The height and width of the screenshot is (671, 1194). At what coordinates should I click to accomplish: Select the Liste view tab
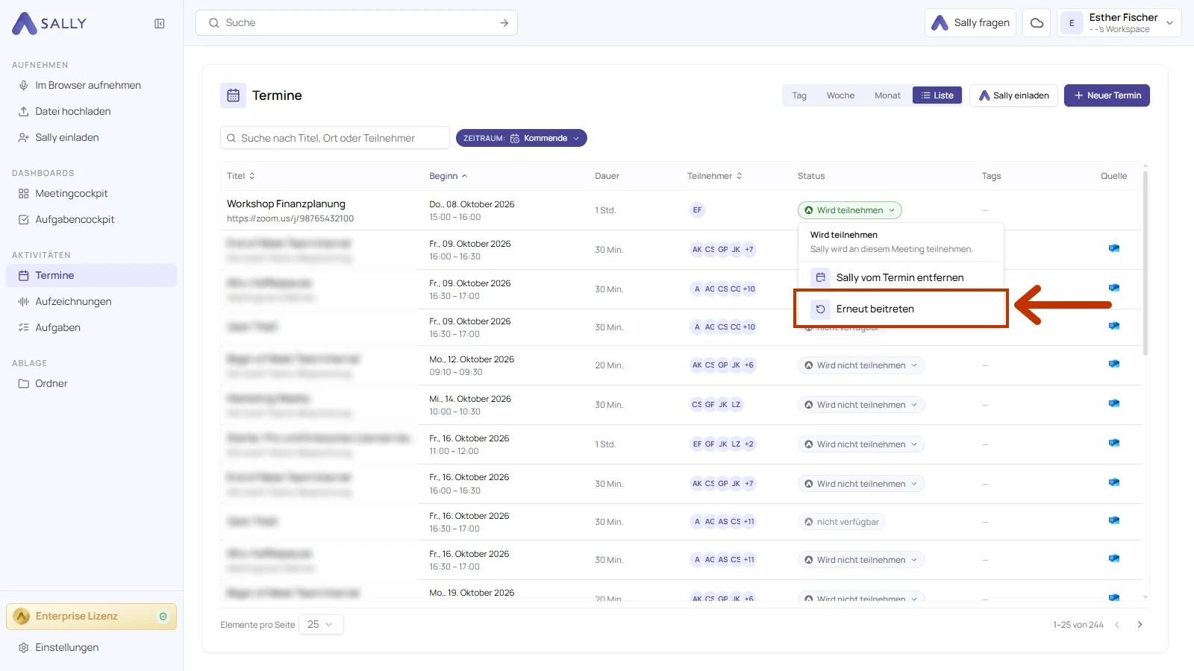[937, 95]
